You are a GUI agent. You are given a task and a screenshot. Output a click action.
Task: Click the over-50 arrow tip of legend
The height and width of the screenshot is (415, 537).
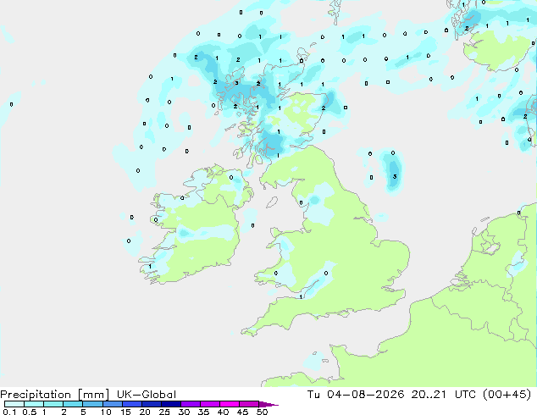point(268,404)
